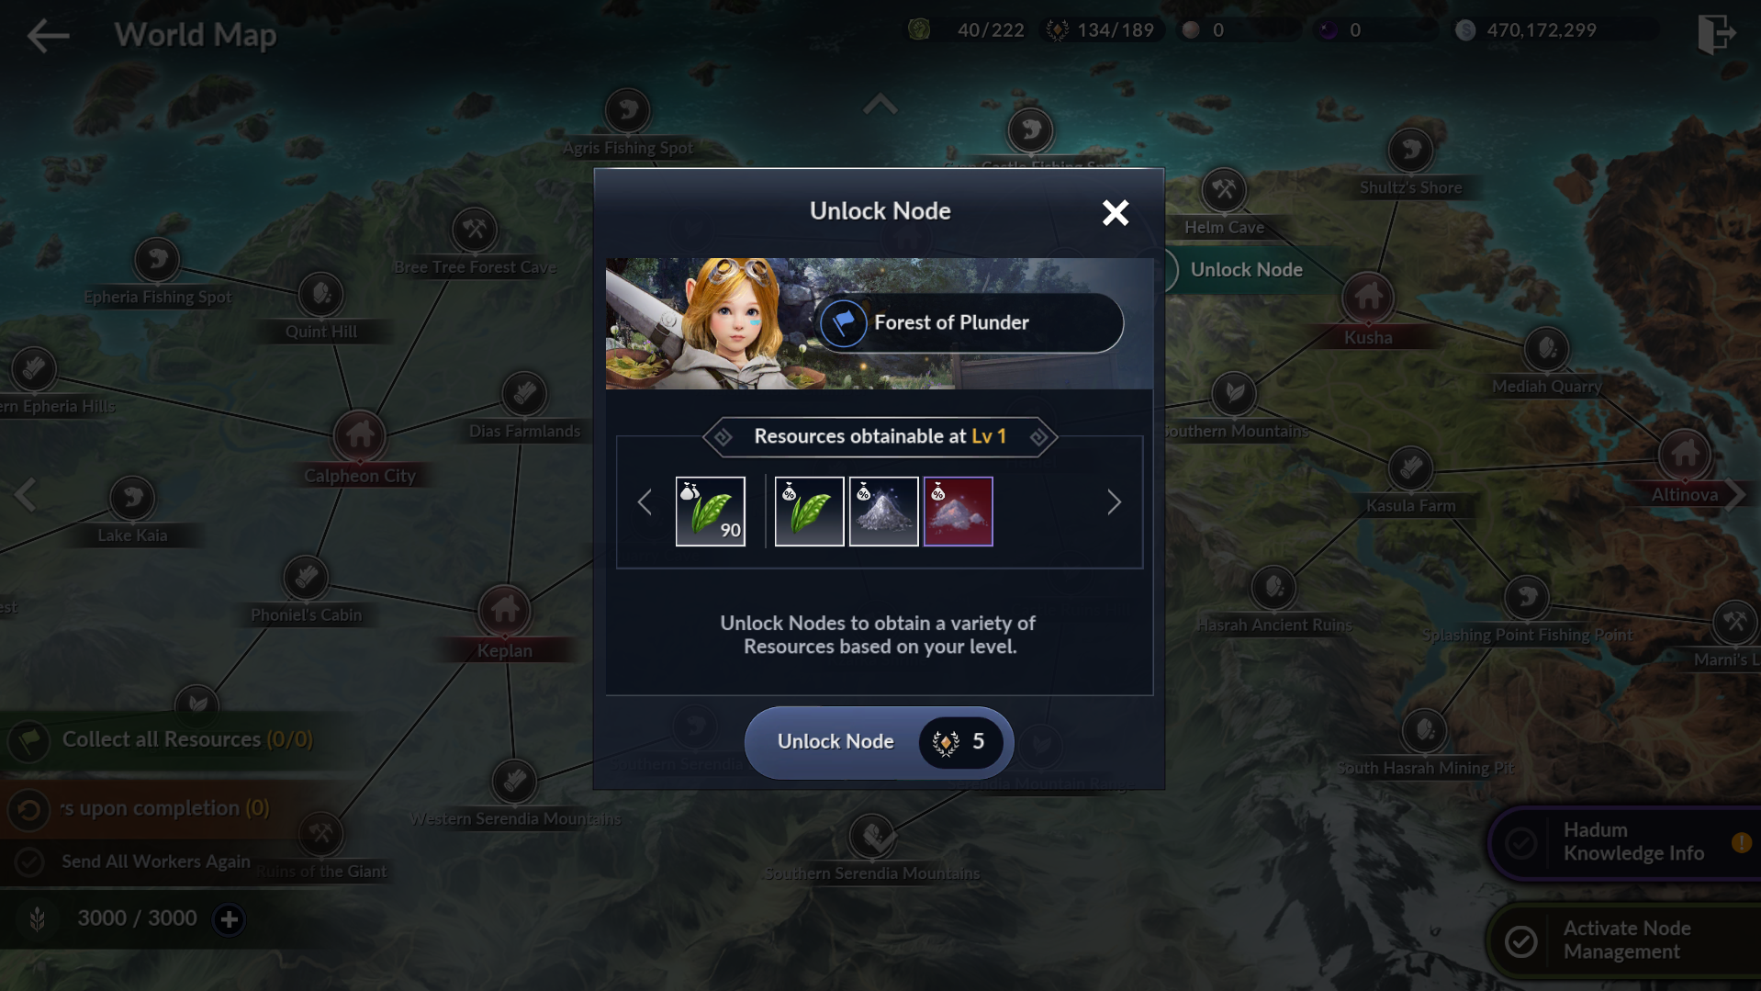Click the exit door icon at top right

tap(1715, 34)
